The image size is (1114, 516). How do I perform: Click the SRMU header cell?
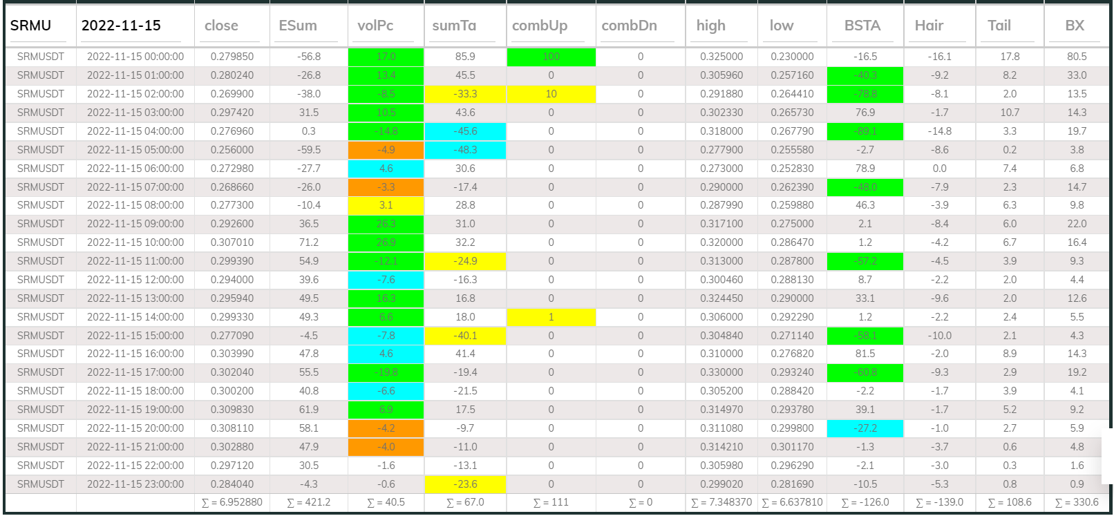pos(30,26)
